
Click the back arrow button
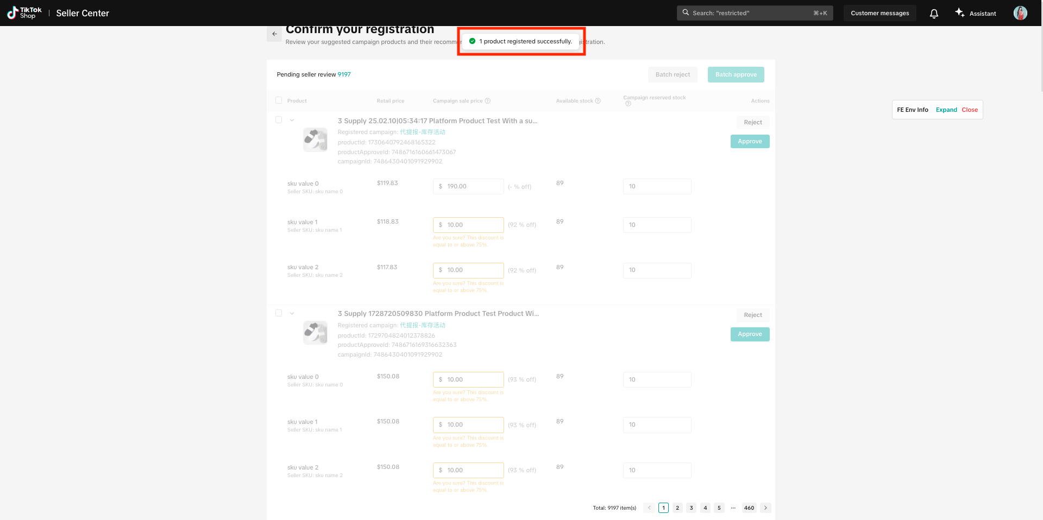pos(274,34)
